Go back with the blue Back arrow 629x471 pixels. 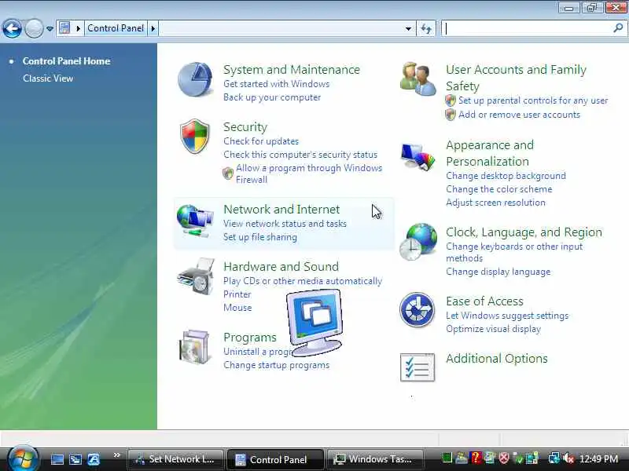[12, 28]
